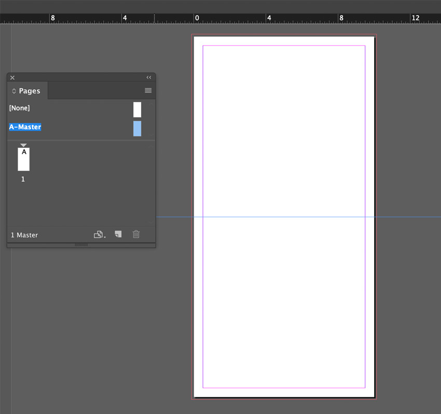Click the Edit page size icon

100,234
